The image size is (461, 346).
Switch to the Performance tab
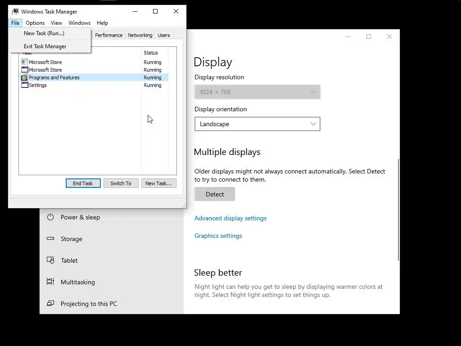pos(108,35)
